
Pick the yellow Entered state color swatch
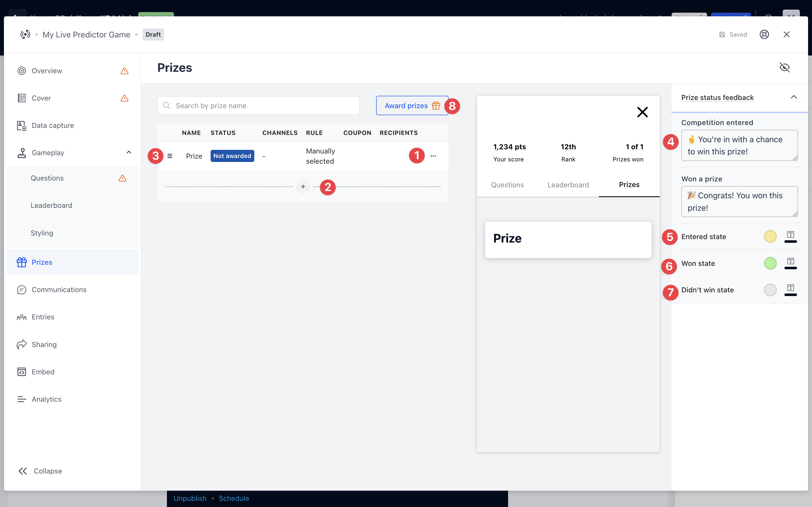(770, 236)
